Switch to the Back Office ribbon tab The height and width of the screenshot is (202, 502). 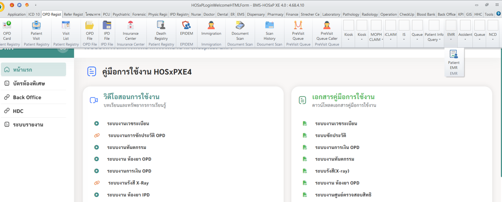446,14
